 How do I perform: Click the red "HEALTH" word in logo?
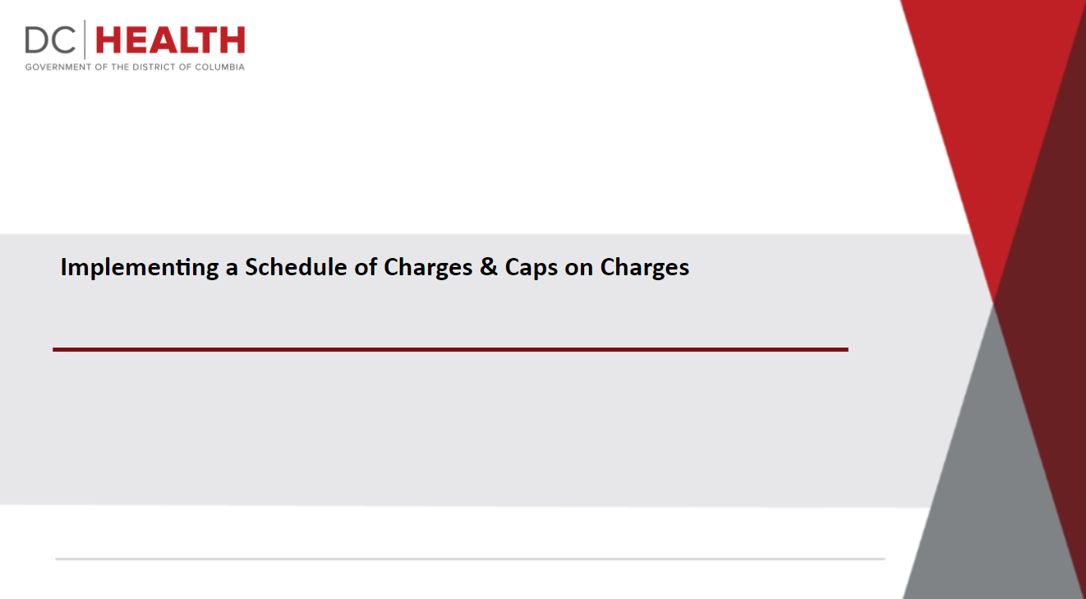(x=170, y=39)
